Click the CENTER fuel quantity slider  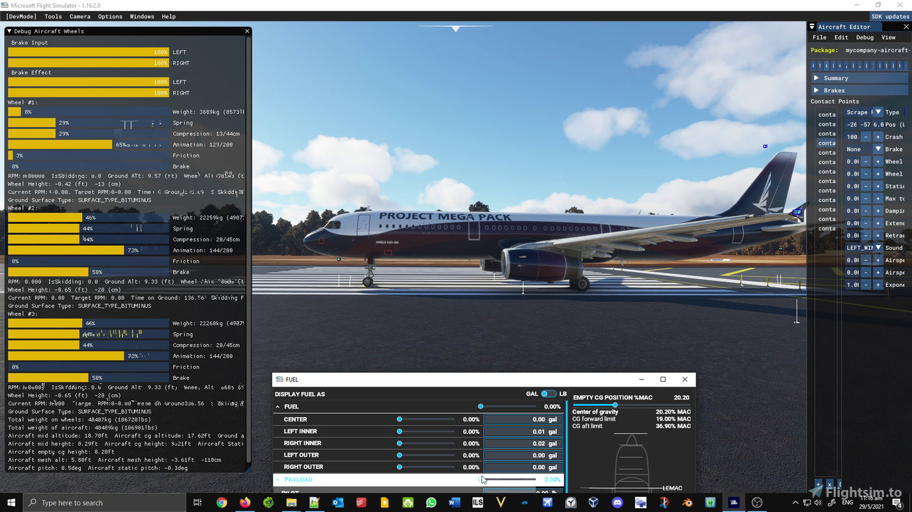point(399,419)
